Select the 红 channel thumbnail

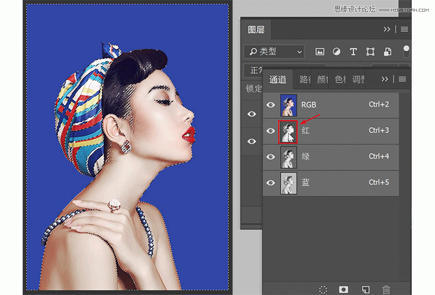point(288,132)
